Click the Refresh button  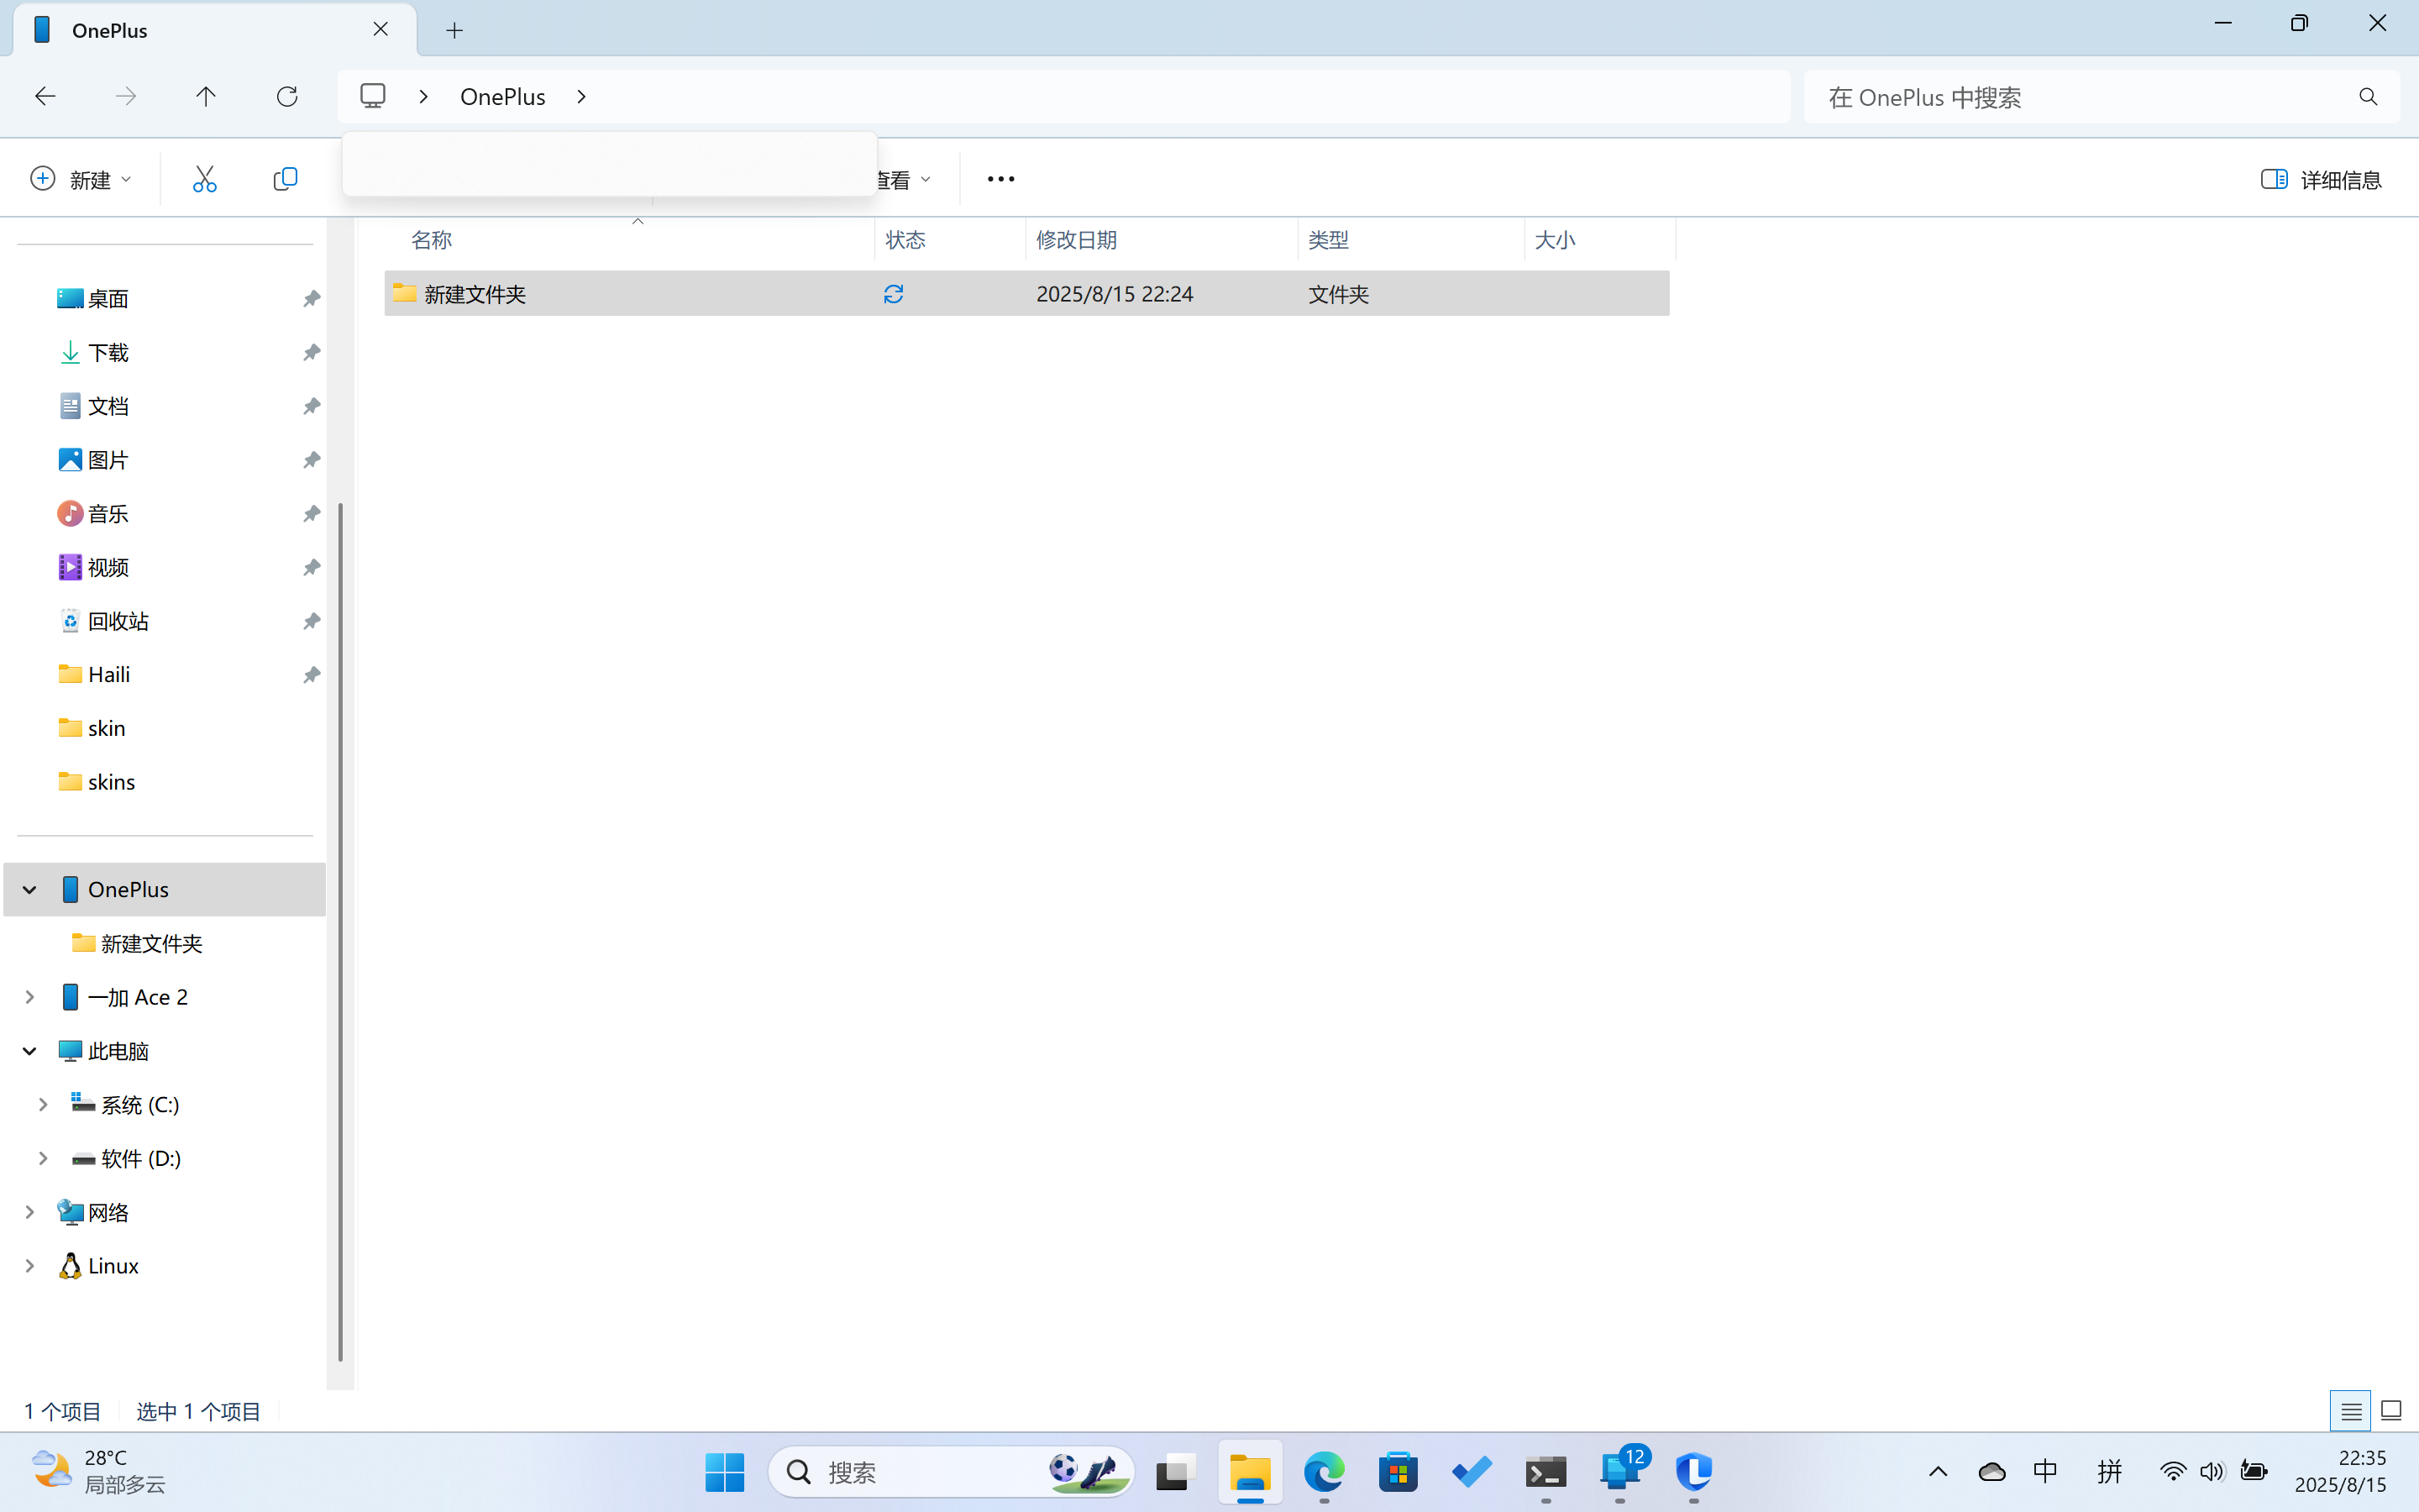click(287, 96)
